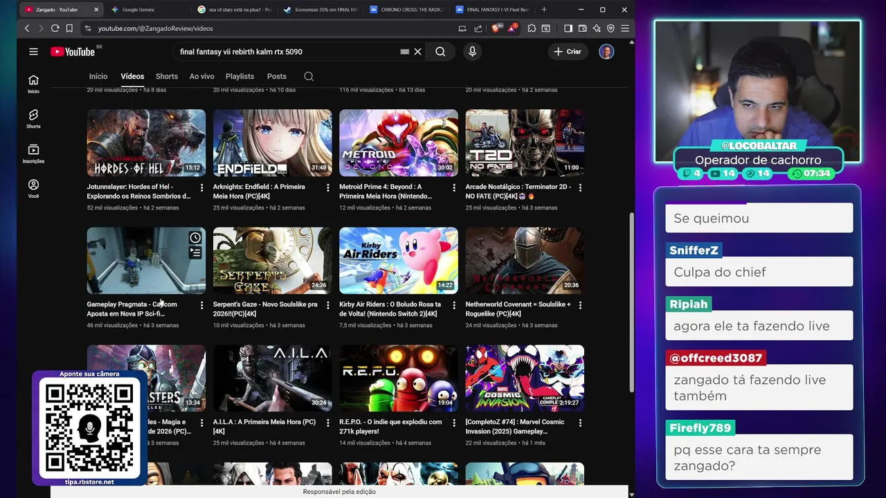Open Jotunnslayer Hordes of Hel thumbnail

pos(146,142)
